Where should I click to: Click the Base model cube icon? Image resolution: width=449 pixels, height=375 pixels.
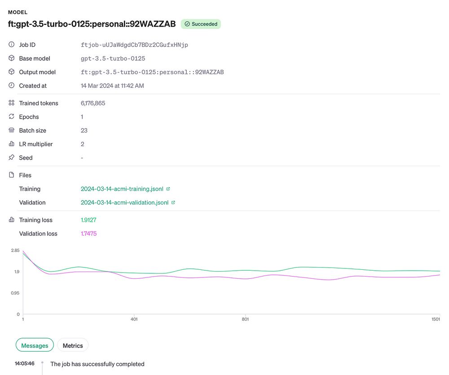pyautogui.click(x=12, y=58)
